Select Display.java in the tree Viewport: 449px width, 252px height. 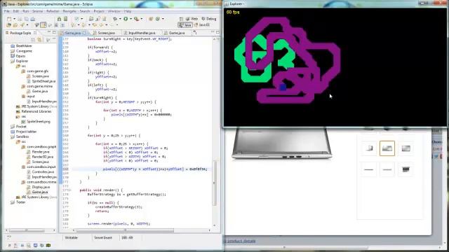coord(41,187)
